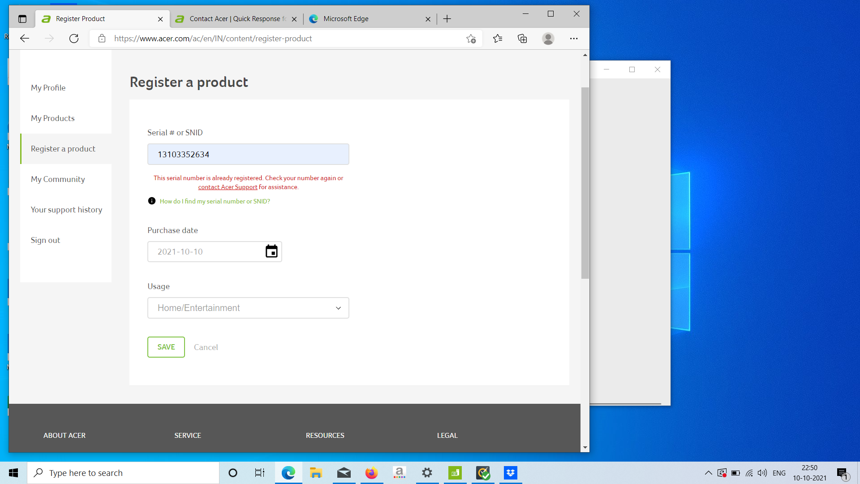Open the tab actions menu icon

click(x=22, y=19)
